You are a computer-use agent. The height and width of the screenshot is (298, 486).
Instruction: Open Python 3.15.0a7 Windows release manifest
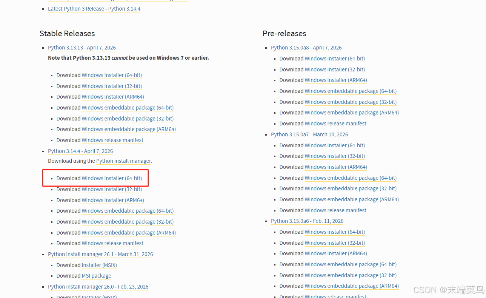click(335, 210)
